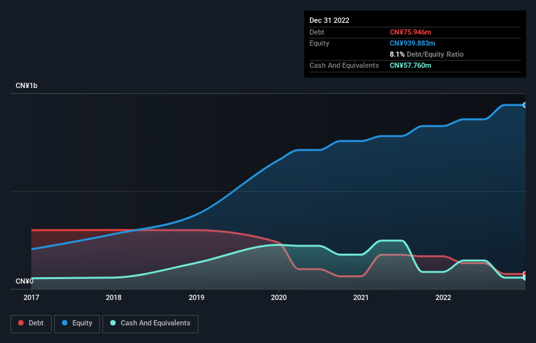Image resolution: width=536 pixels, height=343 pixels.
Task: Toggle Cash And Equivalents legend button
Action: pyautogui.click(x=150, y=323)
